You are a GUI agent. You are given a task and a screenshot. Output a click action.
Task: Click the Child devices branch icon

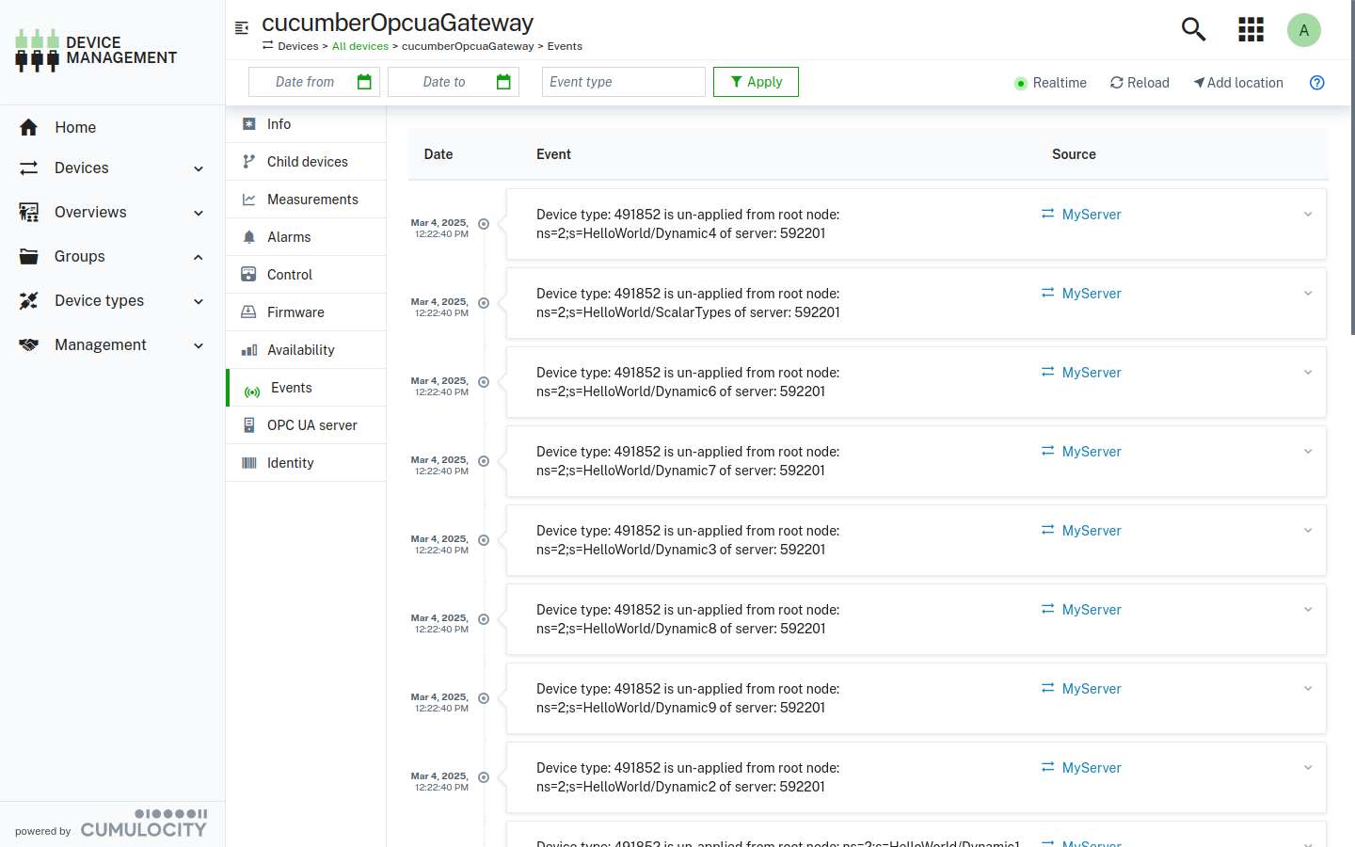coord(247,161)
